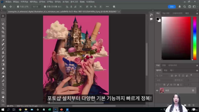Viewport: 199px width, 112px height.
Task: Select the Brush tool
Action: tap(3, 49)
